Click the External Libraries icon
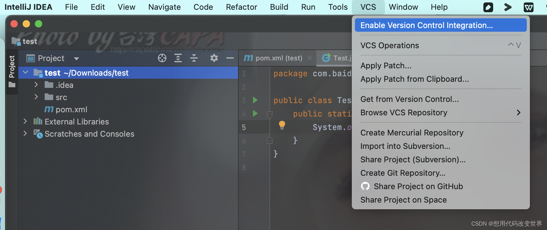Image resolution: width=547 pixels, height=230 pixels. [x=38, y=121]
